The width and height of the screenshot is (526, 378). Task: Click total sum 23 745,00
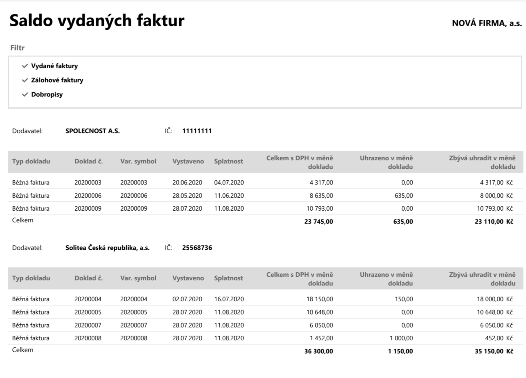(319, 222)
